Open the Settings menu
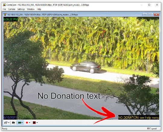 coord(21,9)
